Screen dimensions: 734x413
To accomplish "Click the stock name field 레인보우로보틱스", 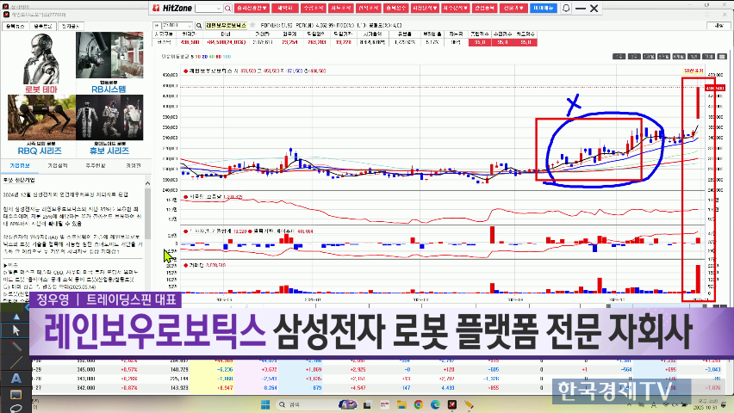I will (x=225, y=26).
